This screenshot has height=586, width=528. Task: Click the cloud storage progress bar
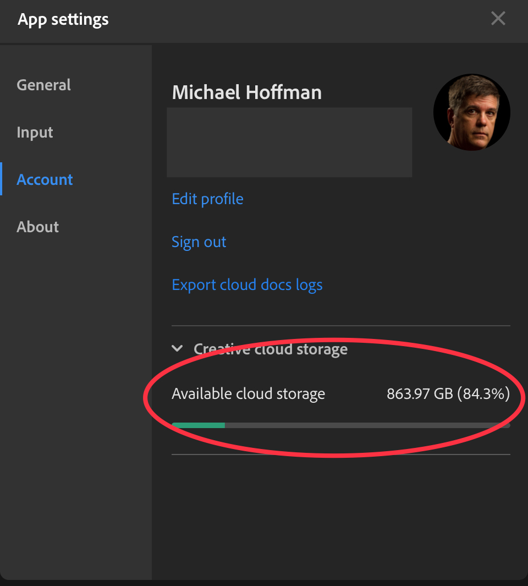[x=341, y=425]
